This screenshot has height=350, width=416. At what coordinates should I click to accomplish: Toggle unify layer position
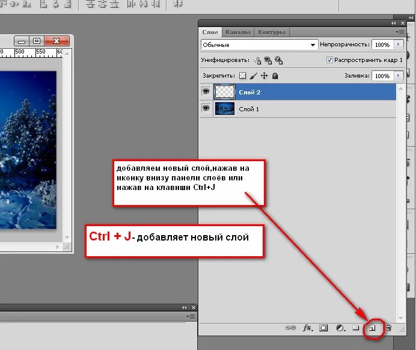click(257, 61)
